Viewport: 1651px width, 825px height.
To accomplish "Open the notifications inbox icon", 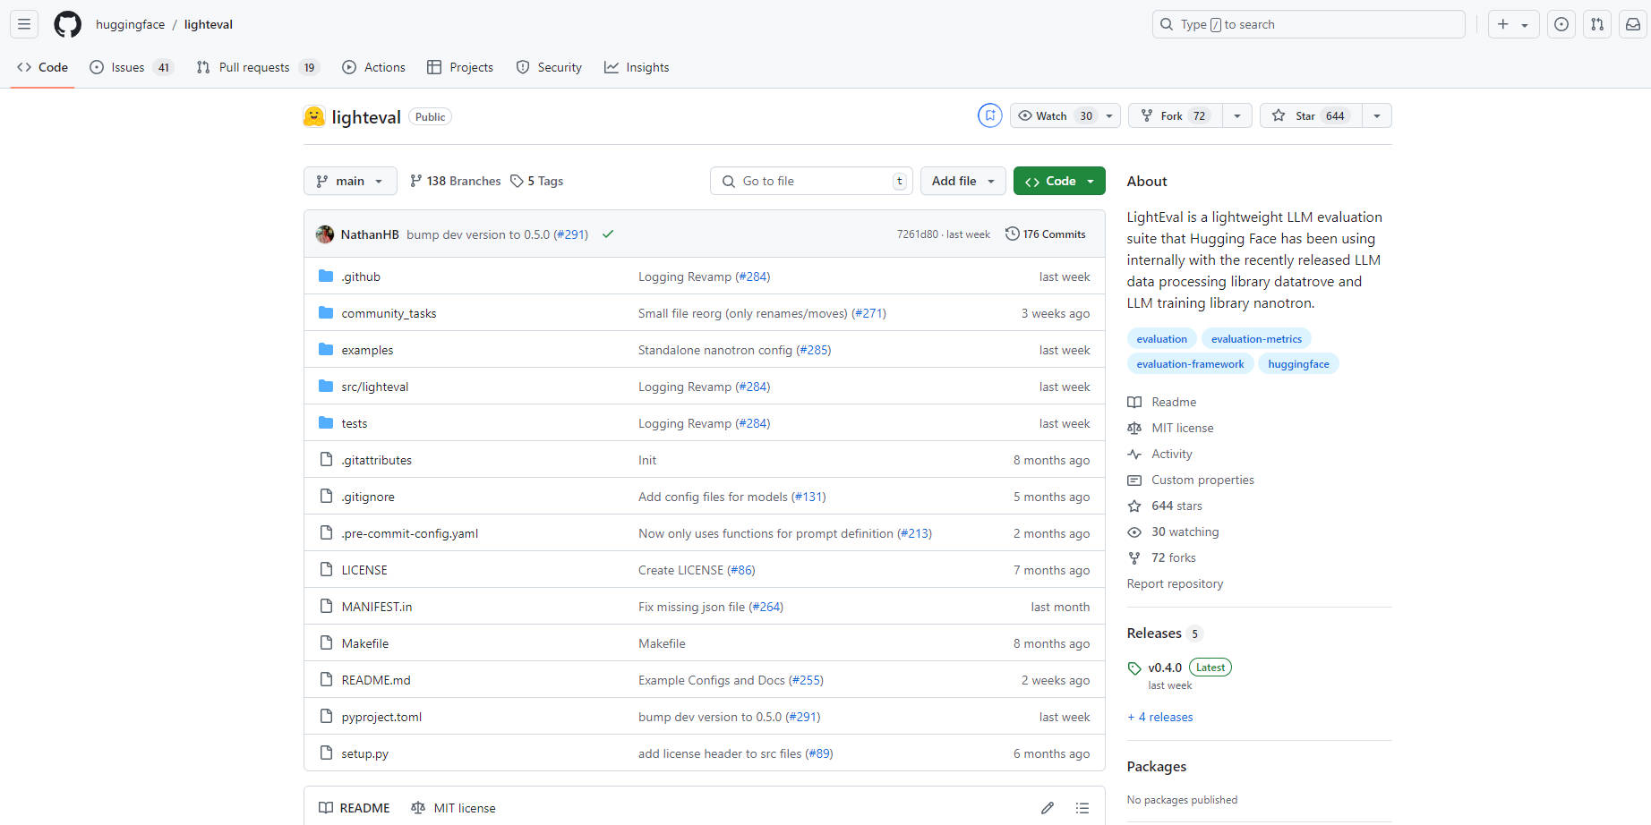I will [x=1633, y=24].
